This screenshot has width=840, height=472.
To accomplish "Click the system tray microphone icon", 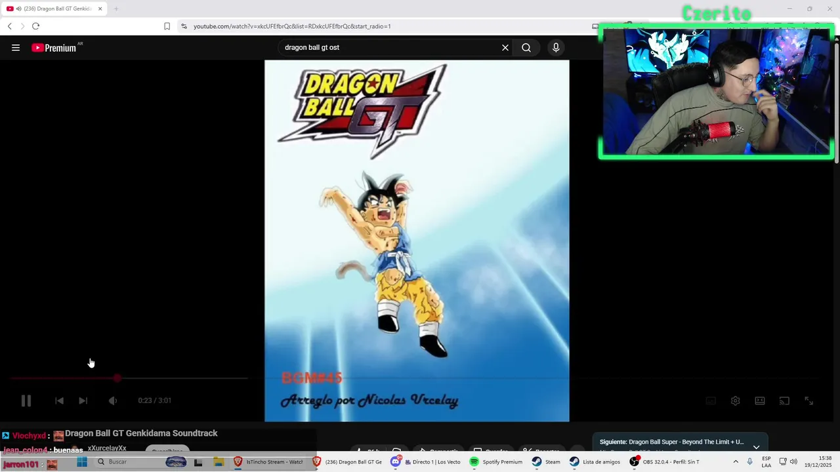I will (749, 462).
